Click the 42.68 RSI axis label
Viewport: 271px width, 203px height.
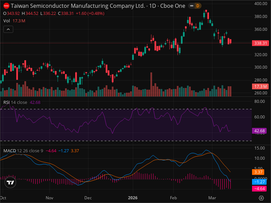tap(259, 131)
